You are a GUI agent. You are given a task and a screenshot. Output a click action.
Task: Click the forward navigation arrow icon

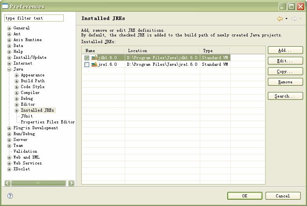coord(294,19)
